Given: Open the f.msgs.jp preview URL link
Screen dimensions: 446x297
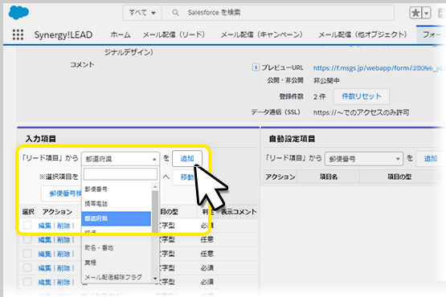Looking at the screenshot, I should click(x=378, y=68).
